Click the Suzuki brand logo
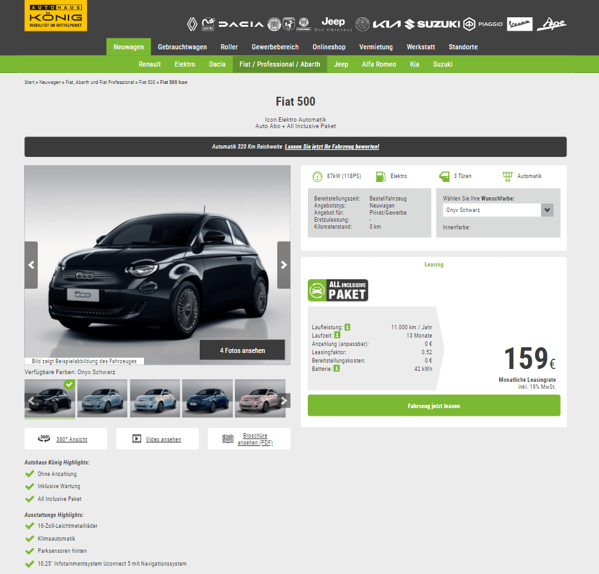The width and height of the screenshot is (599, 574). [x=433, y=24]
